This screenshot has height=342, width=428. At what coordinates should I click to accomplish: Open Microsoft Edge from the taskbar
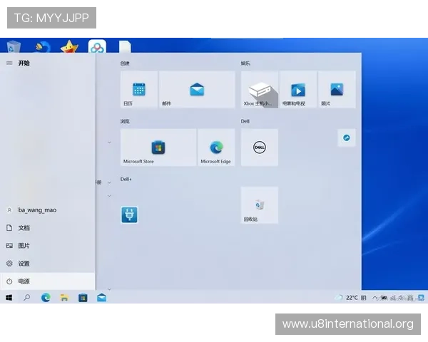[x=46, y=298]
